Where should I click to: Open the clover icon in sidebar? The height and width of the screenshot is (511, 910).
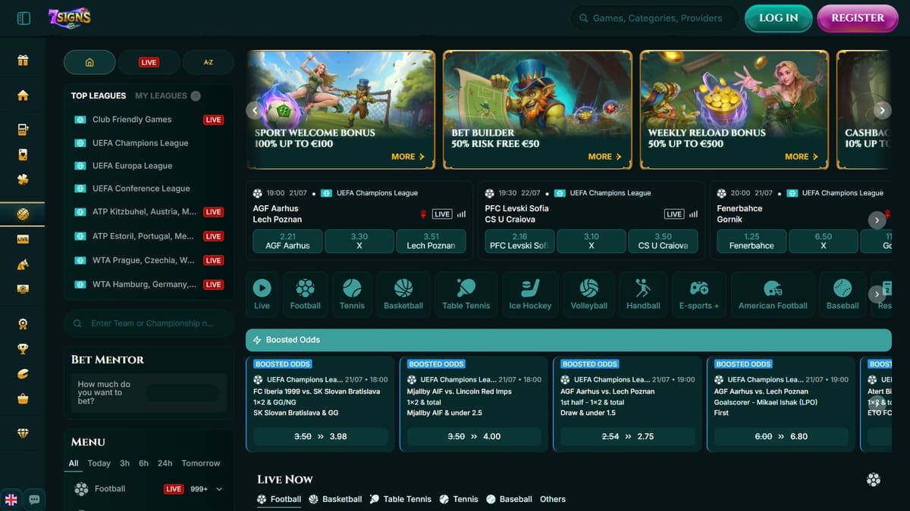click(x=23, y=179)
